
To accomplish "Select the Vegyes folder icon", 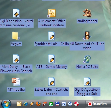I will point(16,36).
